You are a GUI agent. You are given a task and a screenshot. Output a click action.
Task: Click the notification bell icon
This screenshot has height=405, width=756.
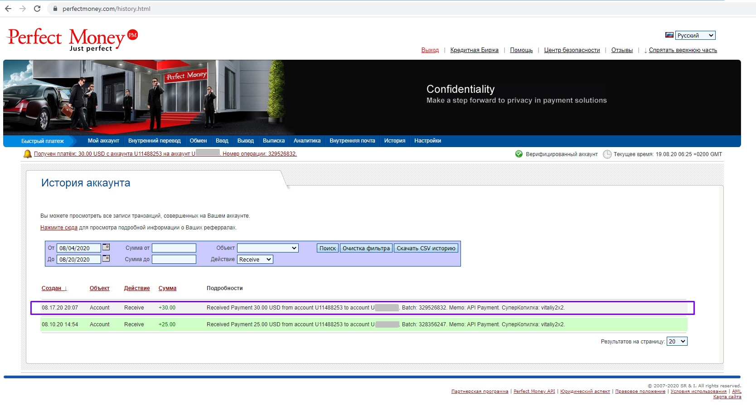pos(27,154)
